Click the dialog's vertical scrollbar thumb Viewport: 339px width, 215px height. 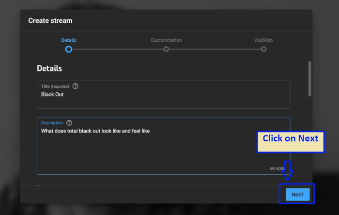(309, 79)
